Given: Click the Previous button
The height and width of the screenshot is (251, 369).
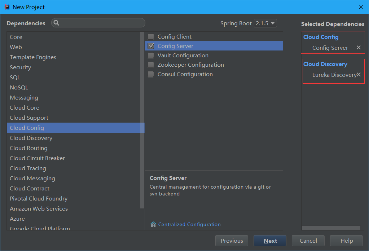Looking at the screenshot, I should (232, 241).
